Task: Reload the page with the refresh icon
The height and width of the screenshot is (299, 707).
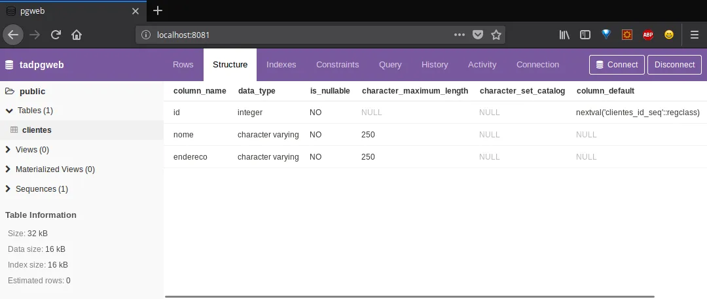Action: (x=56, y=35)
